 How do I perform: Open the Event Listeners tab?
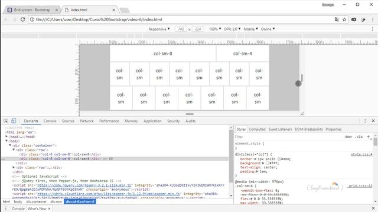pos(280,130)
